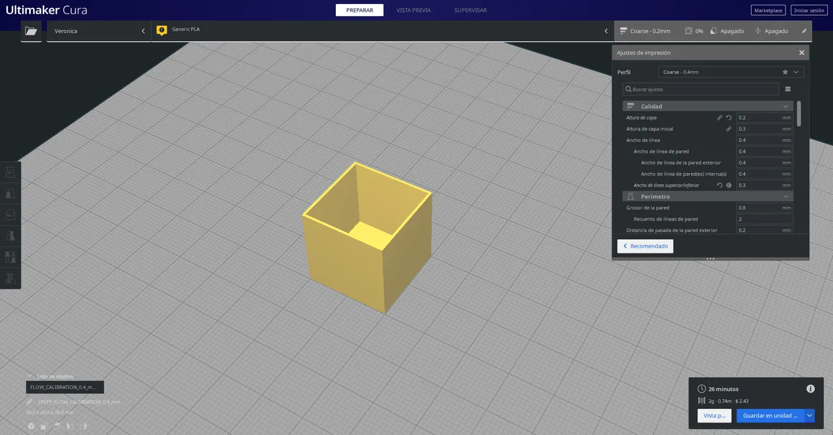Click the pencil icon in print settings bar
The image size is (833, 435).
point(804,31)
